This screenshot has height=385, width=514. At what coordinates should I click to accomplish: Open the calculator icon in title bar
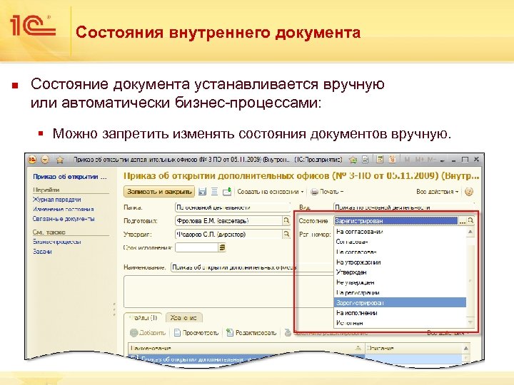[380, 160]
